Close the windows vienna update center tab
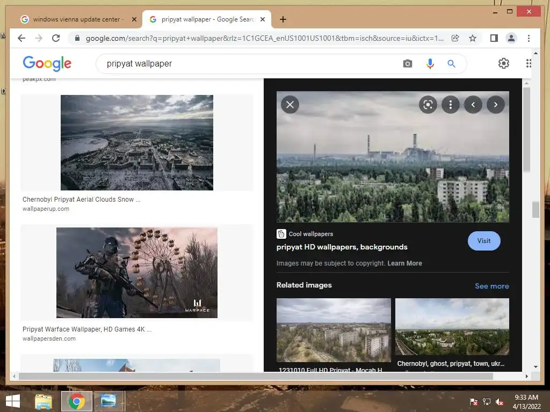Screen dimensions: 550x412 (134, 19)
